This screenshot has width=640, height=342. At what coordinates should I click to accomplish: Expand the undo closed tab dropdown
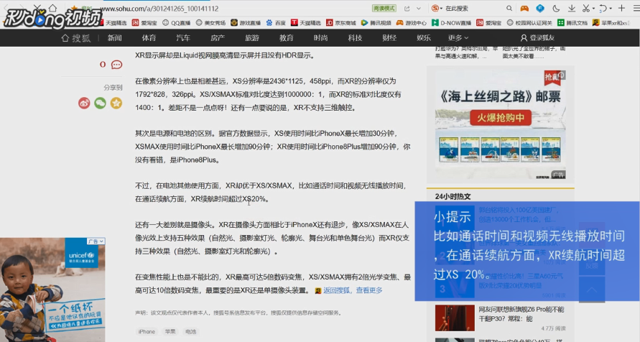click(x=611, y=9)
